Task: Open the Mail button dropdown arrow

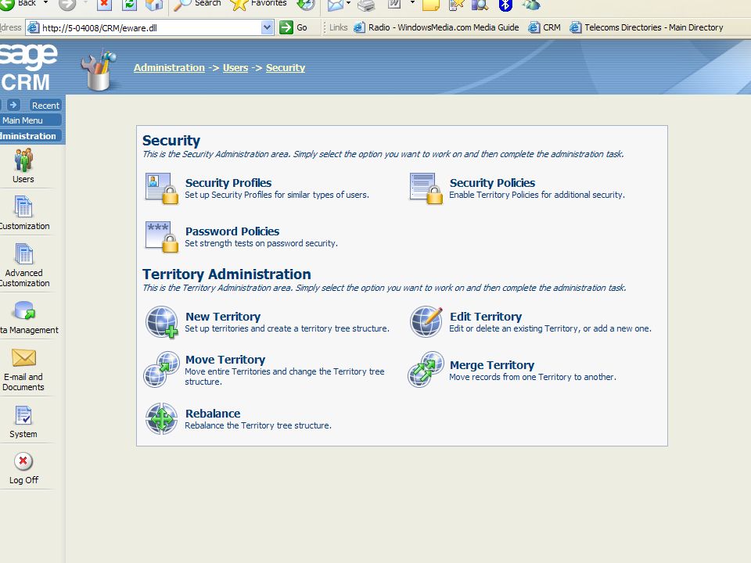Action: (348, 4)
